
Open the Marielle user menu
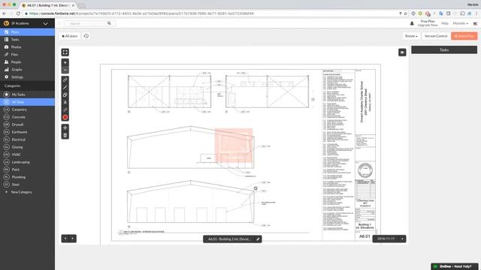pyautogui.click(x=460, y=23)
